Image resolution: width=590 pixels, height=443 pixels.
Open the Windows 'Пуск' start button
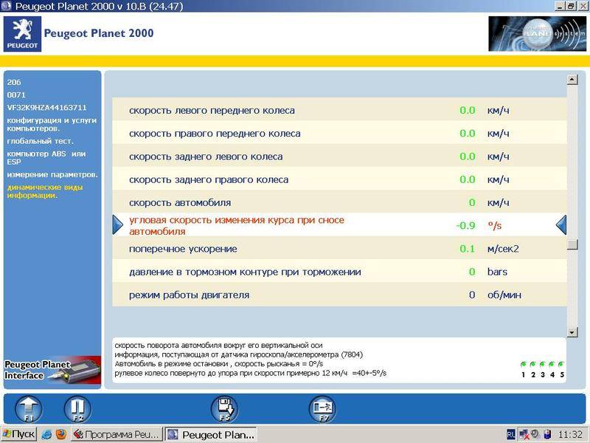point(18,434)
